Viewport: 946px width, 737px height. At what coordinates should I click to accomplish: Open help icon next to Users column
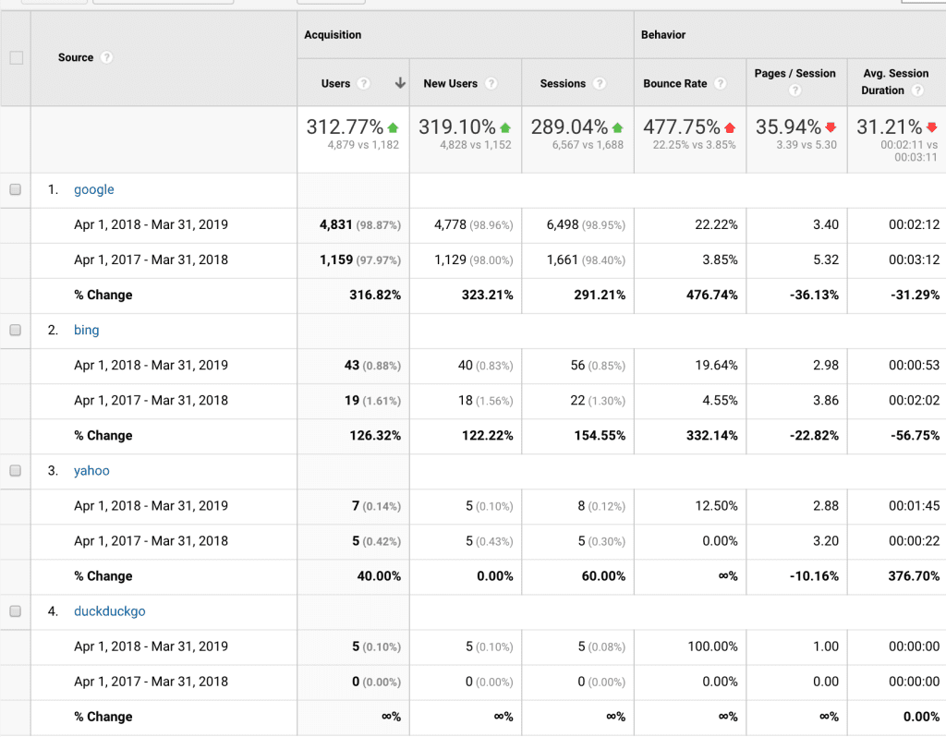pyautogui.click(x=363, y=83)
